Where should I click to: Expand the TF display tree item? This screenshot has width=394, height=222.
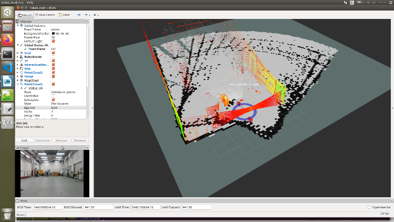(x=18, y=60)
